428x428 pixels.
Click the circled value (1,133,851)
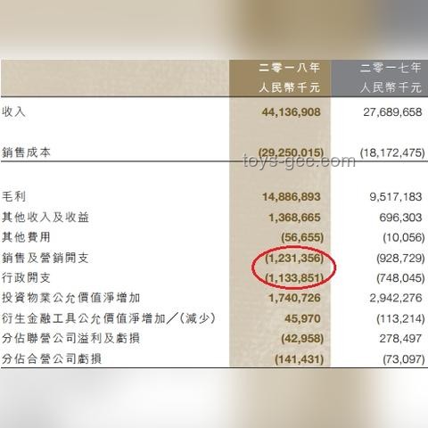(x=294, y=278)
